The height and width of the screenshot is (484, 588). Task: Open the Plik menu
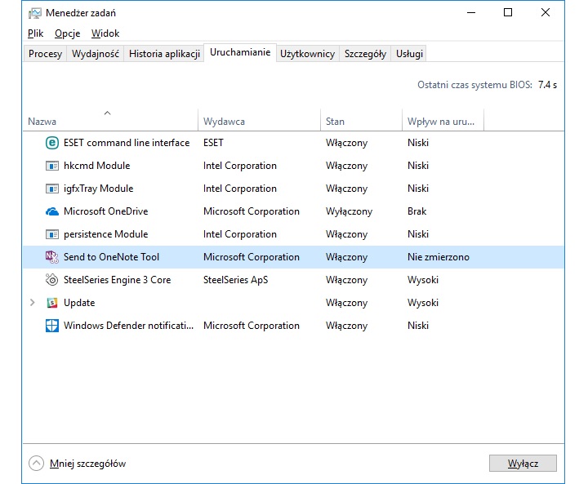coord(35,33)
